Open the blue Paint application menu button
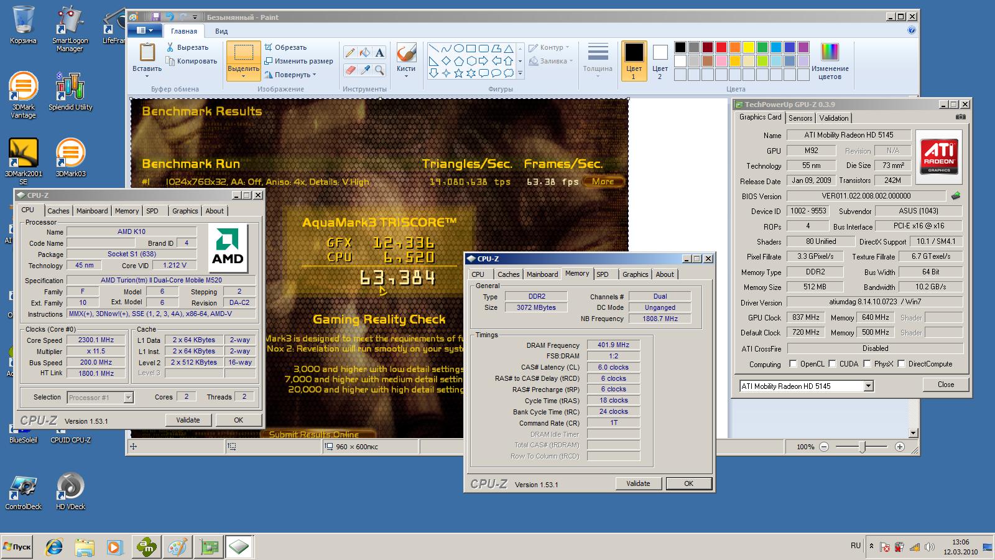This screenshot has height=560, width=995. click(145, 30)
